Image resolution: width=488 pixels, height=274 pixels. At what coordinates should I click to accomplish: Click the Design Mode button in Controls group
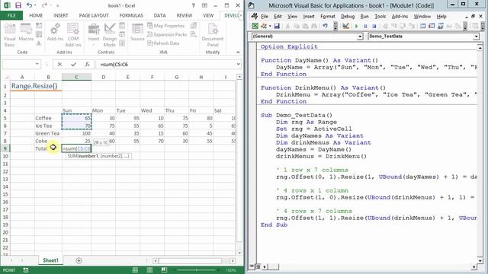coord(110,35)
